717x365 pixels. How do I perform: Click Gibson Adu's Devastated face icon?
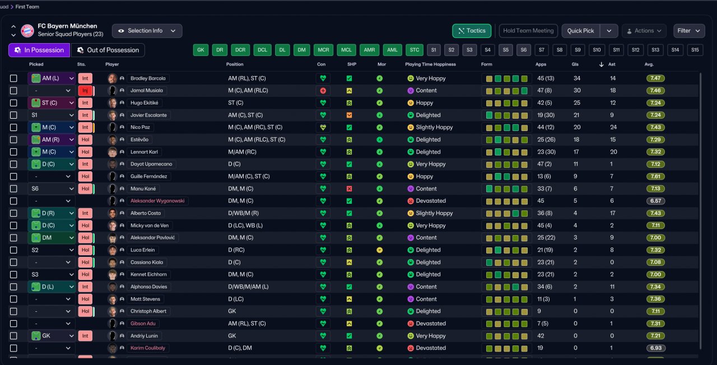(x=410, y=324)
